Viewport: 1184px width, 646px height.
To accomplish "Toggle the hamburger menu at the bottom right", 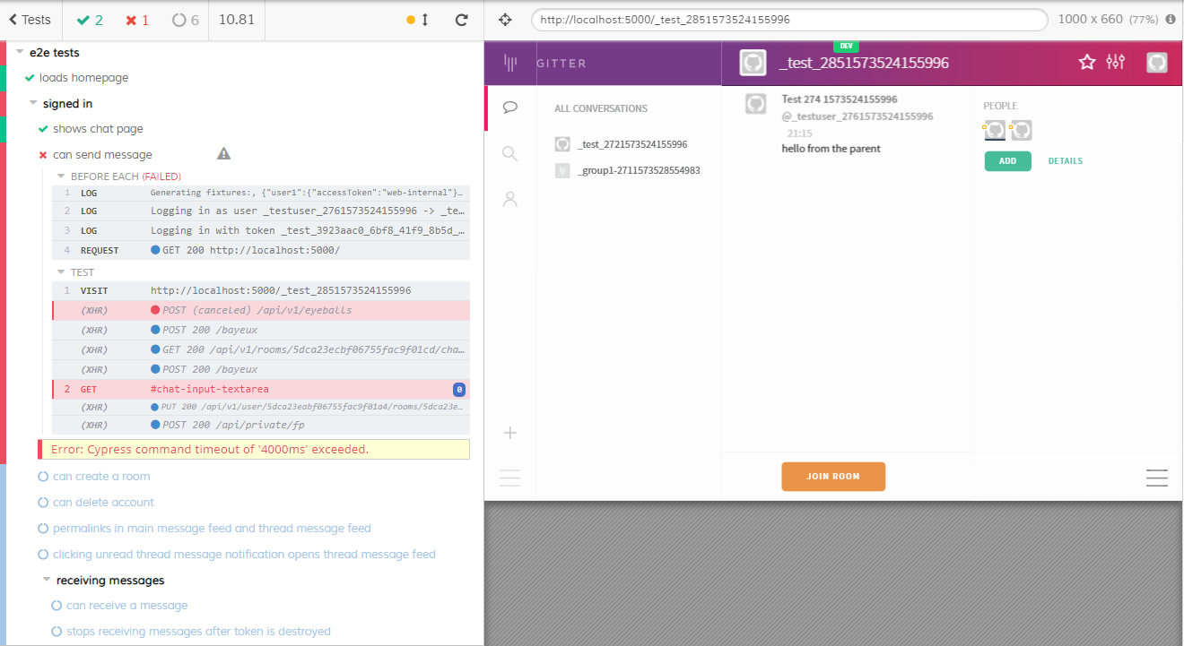I will 1157,478.
